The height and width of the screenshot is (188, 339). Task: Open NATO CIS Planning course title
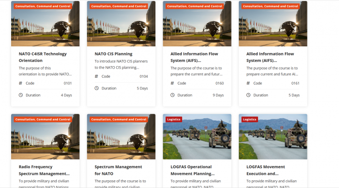[x=113, y=54]
